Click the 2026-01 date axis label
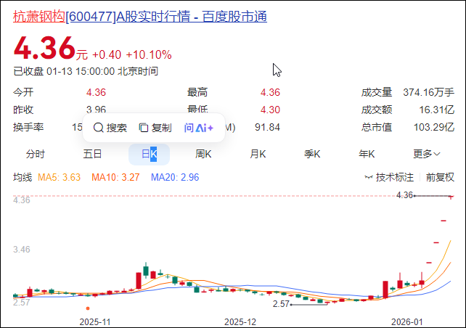466x328 pixels. tap(406, 322)
